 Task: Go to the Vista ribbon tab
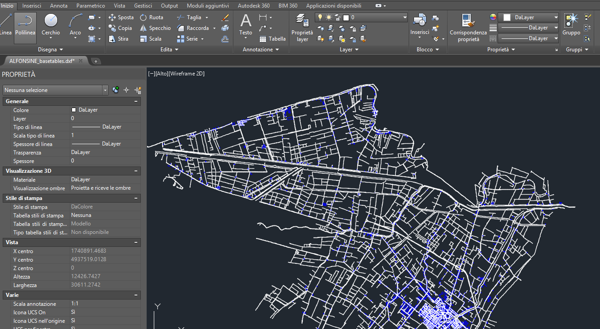[x=119, y=6]
